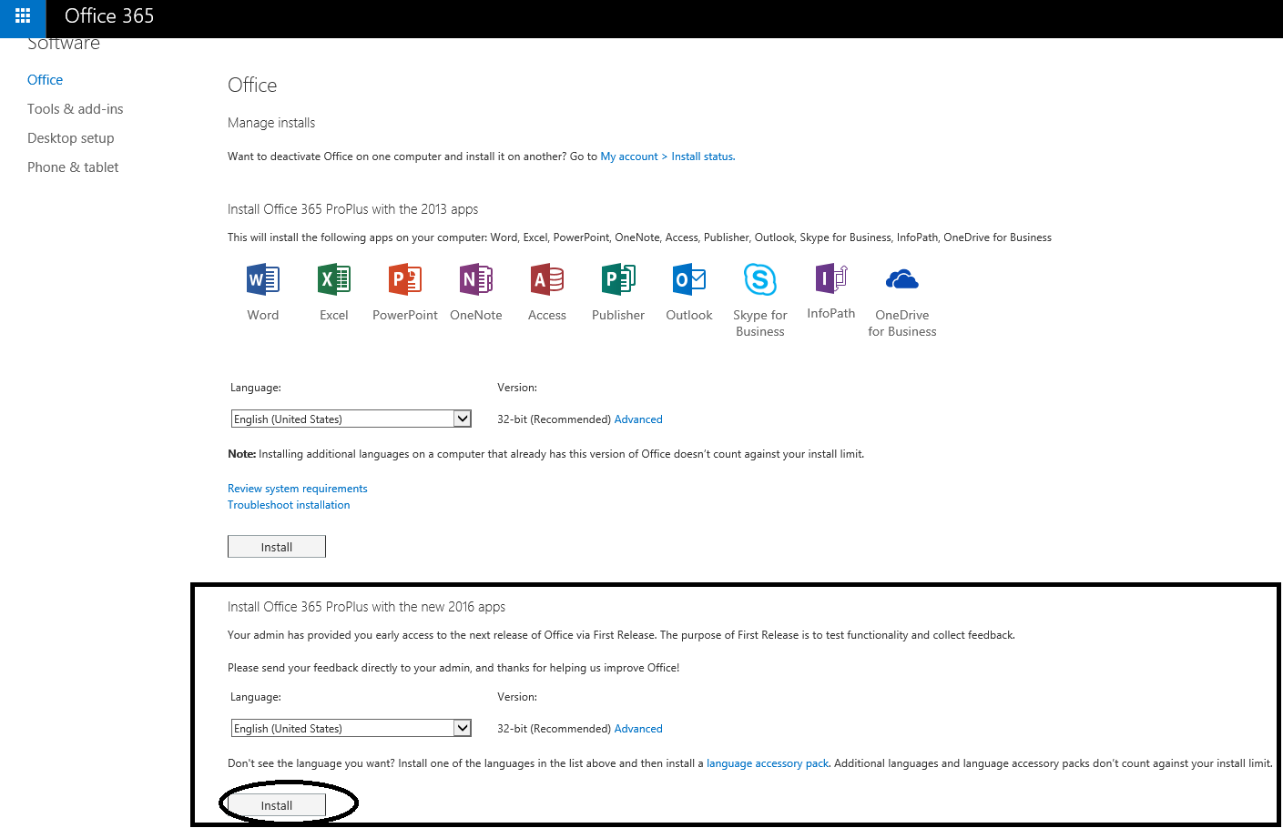Open Troubleshoot installation link
This screenshot has width=1283, height=828.
click(x=289, y=505)
